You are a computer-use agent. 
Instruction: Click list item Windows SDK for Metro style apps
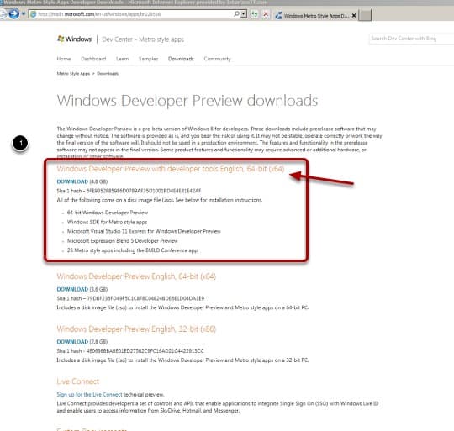tap(107, 222)
